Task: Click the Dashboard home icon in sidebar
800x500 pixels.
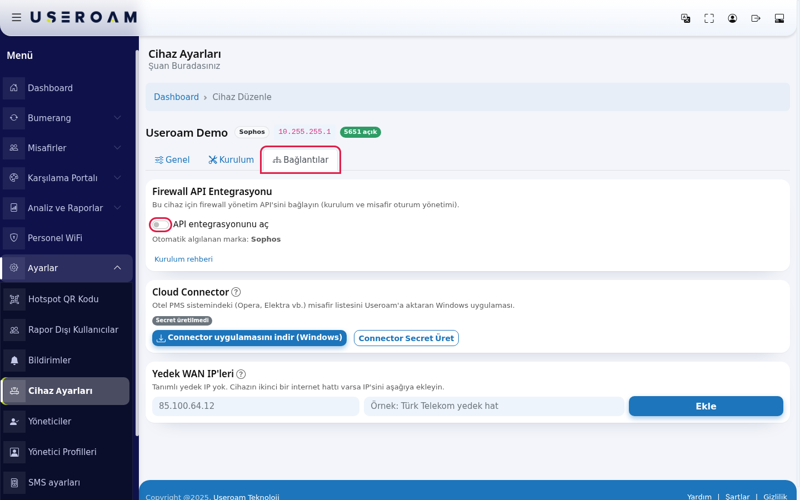Action: pos(14,88)
